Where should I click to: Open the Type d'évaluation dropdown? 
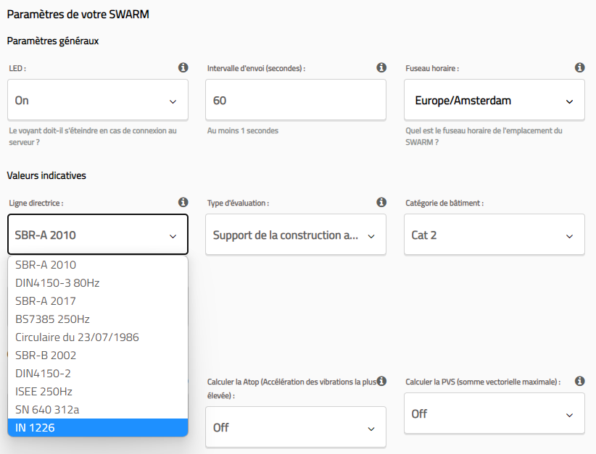295,235
